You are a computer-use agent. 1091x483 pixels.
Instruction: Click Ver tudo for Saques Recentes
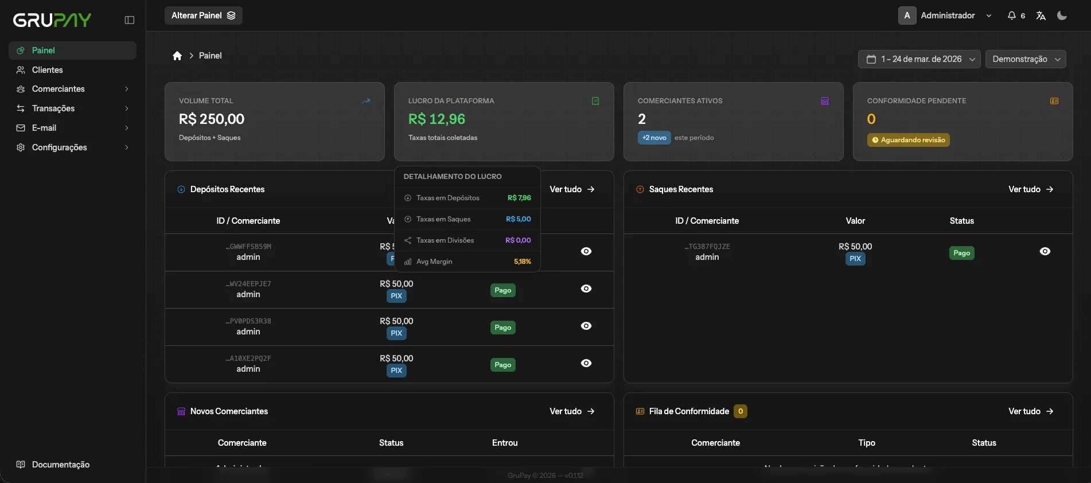1031,189
